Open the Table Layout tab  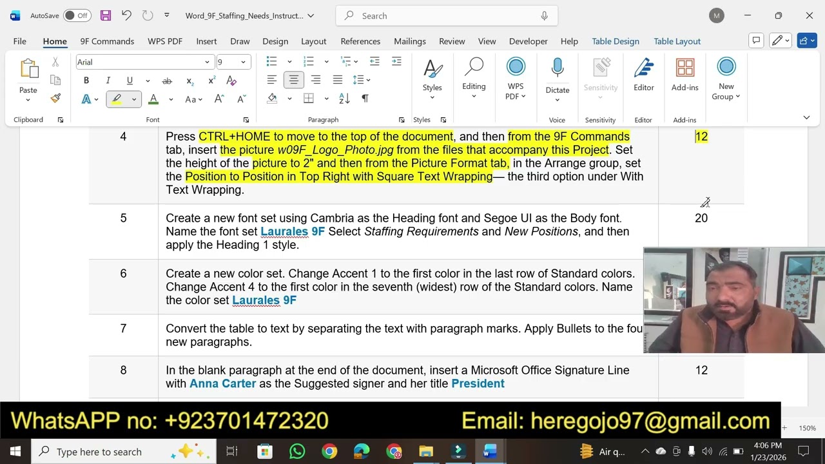point(677,41)
